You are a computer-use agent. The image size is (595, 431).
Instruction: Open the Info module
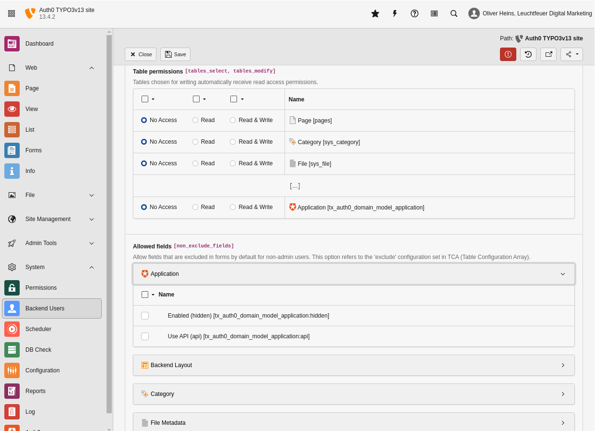pos(52,171)
